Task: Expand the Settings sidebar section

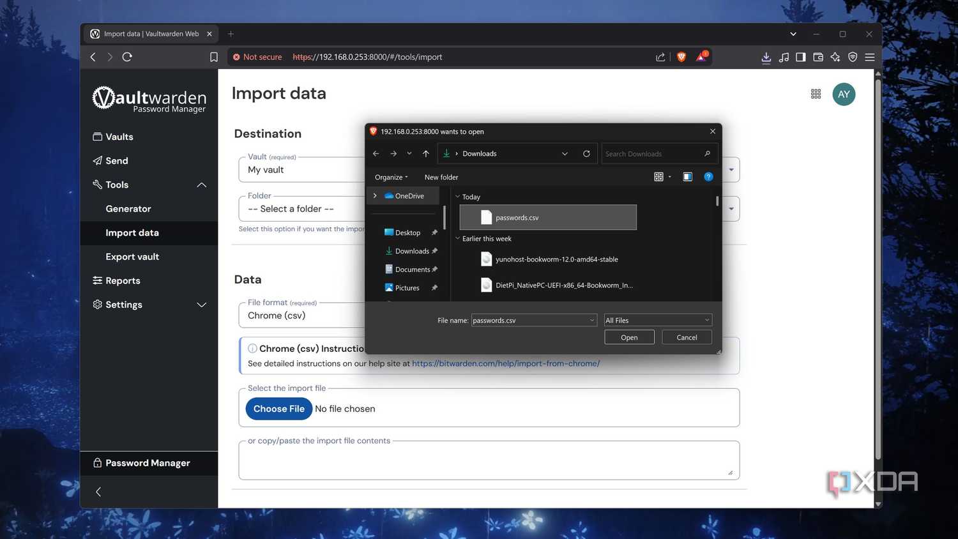Action: pos(201,305)
